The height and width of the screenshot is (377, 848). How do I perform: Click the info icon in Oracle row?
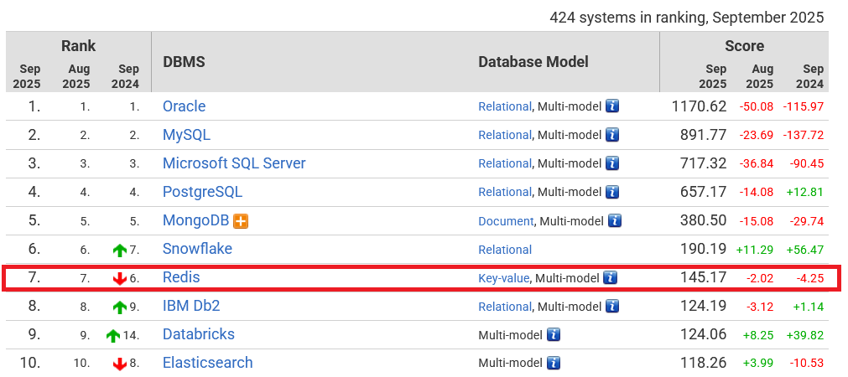(612, 106)
